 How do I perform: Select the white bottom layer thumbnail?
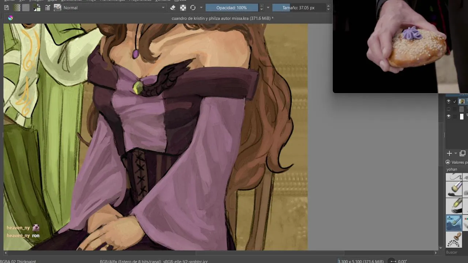pos(462,116)
